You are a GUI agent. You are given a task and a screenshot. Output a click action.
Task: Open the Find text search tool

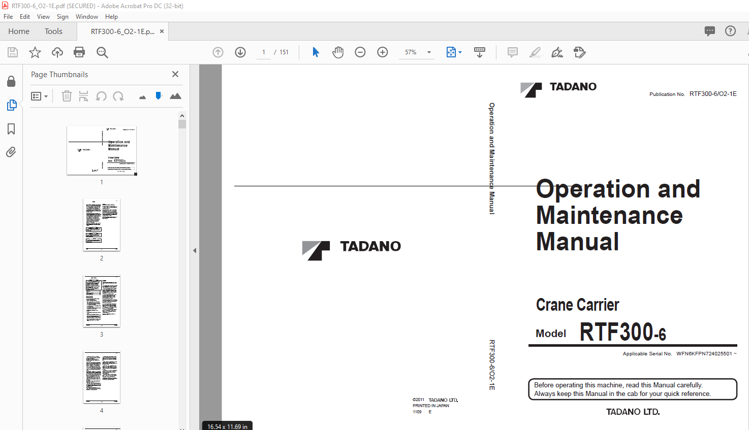(102, 52)
